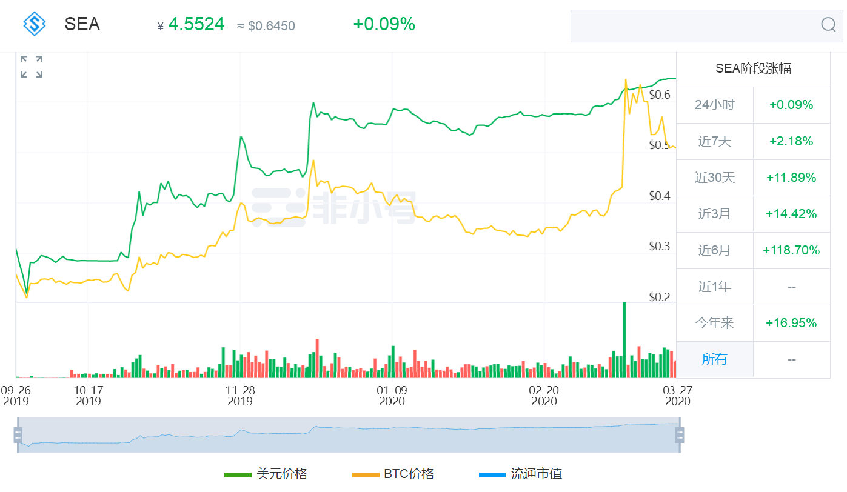Toggle the BTC价格 legend series
Viewport: 847px width, 492px height.
pos(393,474)
